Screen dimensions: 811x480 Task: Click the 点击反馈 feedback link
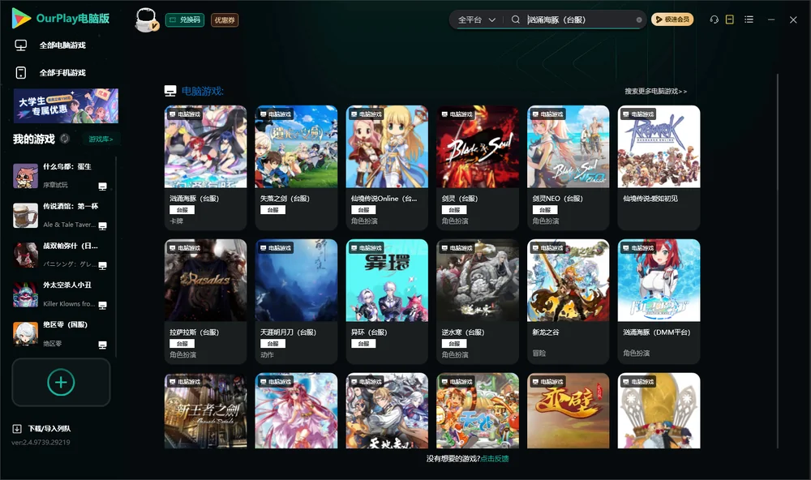(495, 458)
